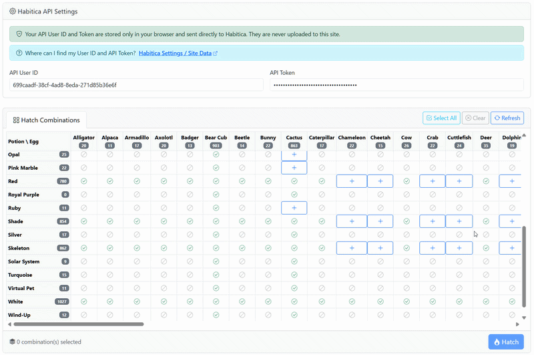Add the Shade Dolphin combination

(510, 221)
